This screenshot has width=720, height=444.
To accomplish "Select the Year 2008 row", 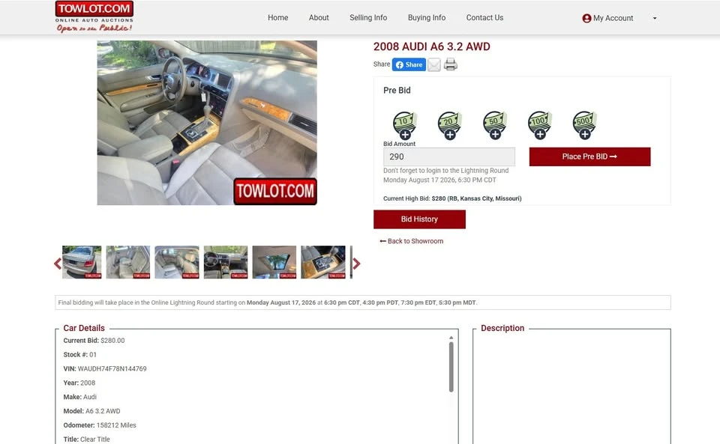I will (79, 383).
